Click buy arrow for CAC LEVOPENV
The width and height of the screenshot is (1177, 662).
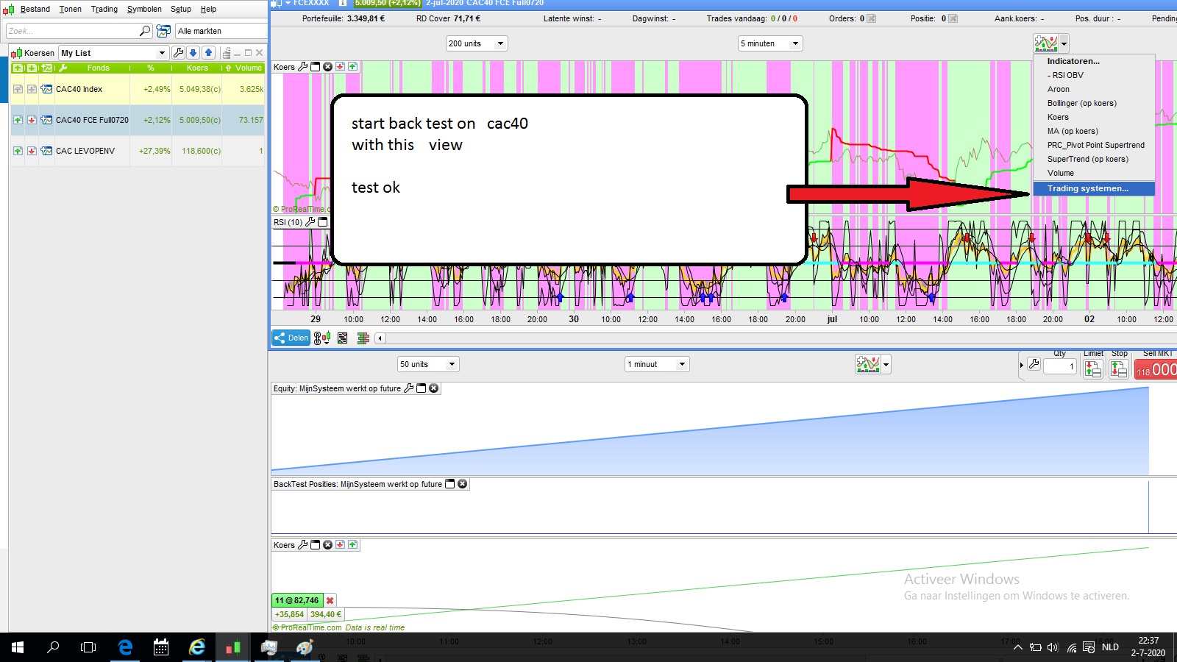tap(18, 151)
